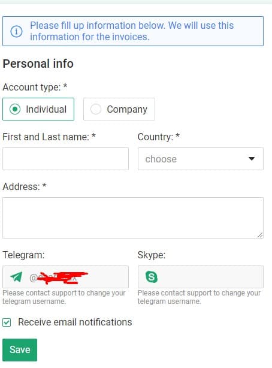Screen dimensions: 272x368
Task: Click the 'Individual' label text
Action: tap(46, 109)
